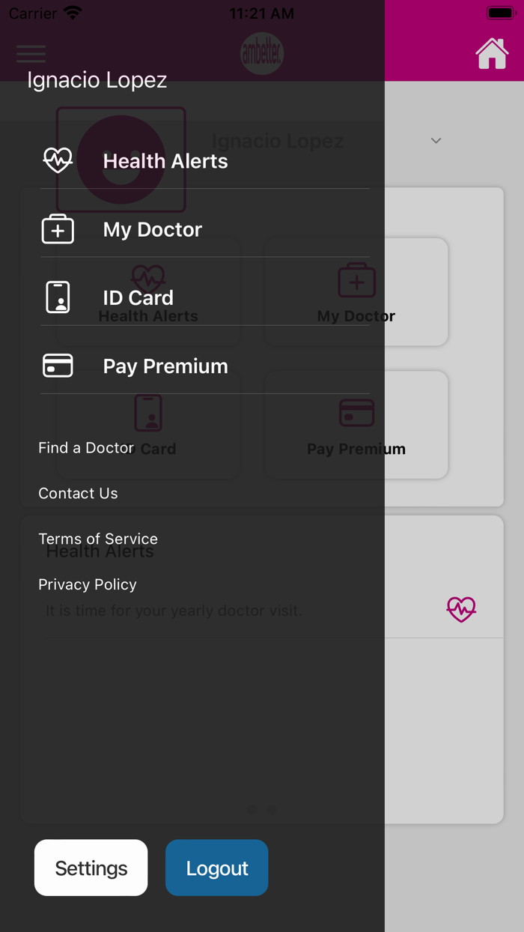524x932 pixels.
Task: Open My Doctor via the medical bag icon
Action: point(58,229)
